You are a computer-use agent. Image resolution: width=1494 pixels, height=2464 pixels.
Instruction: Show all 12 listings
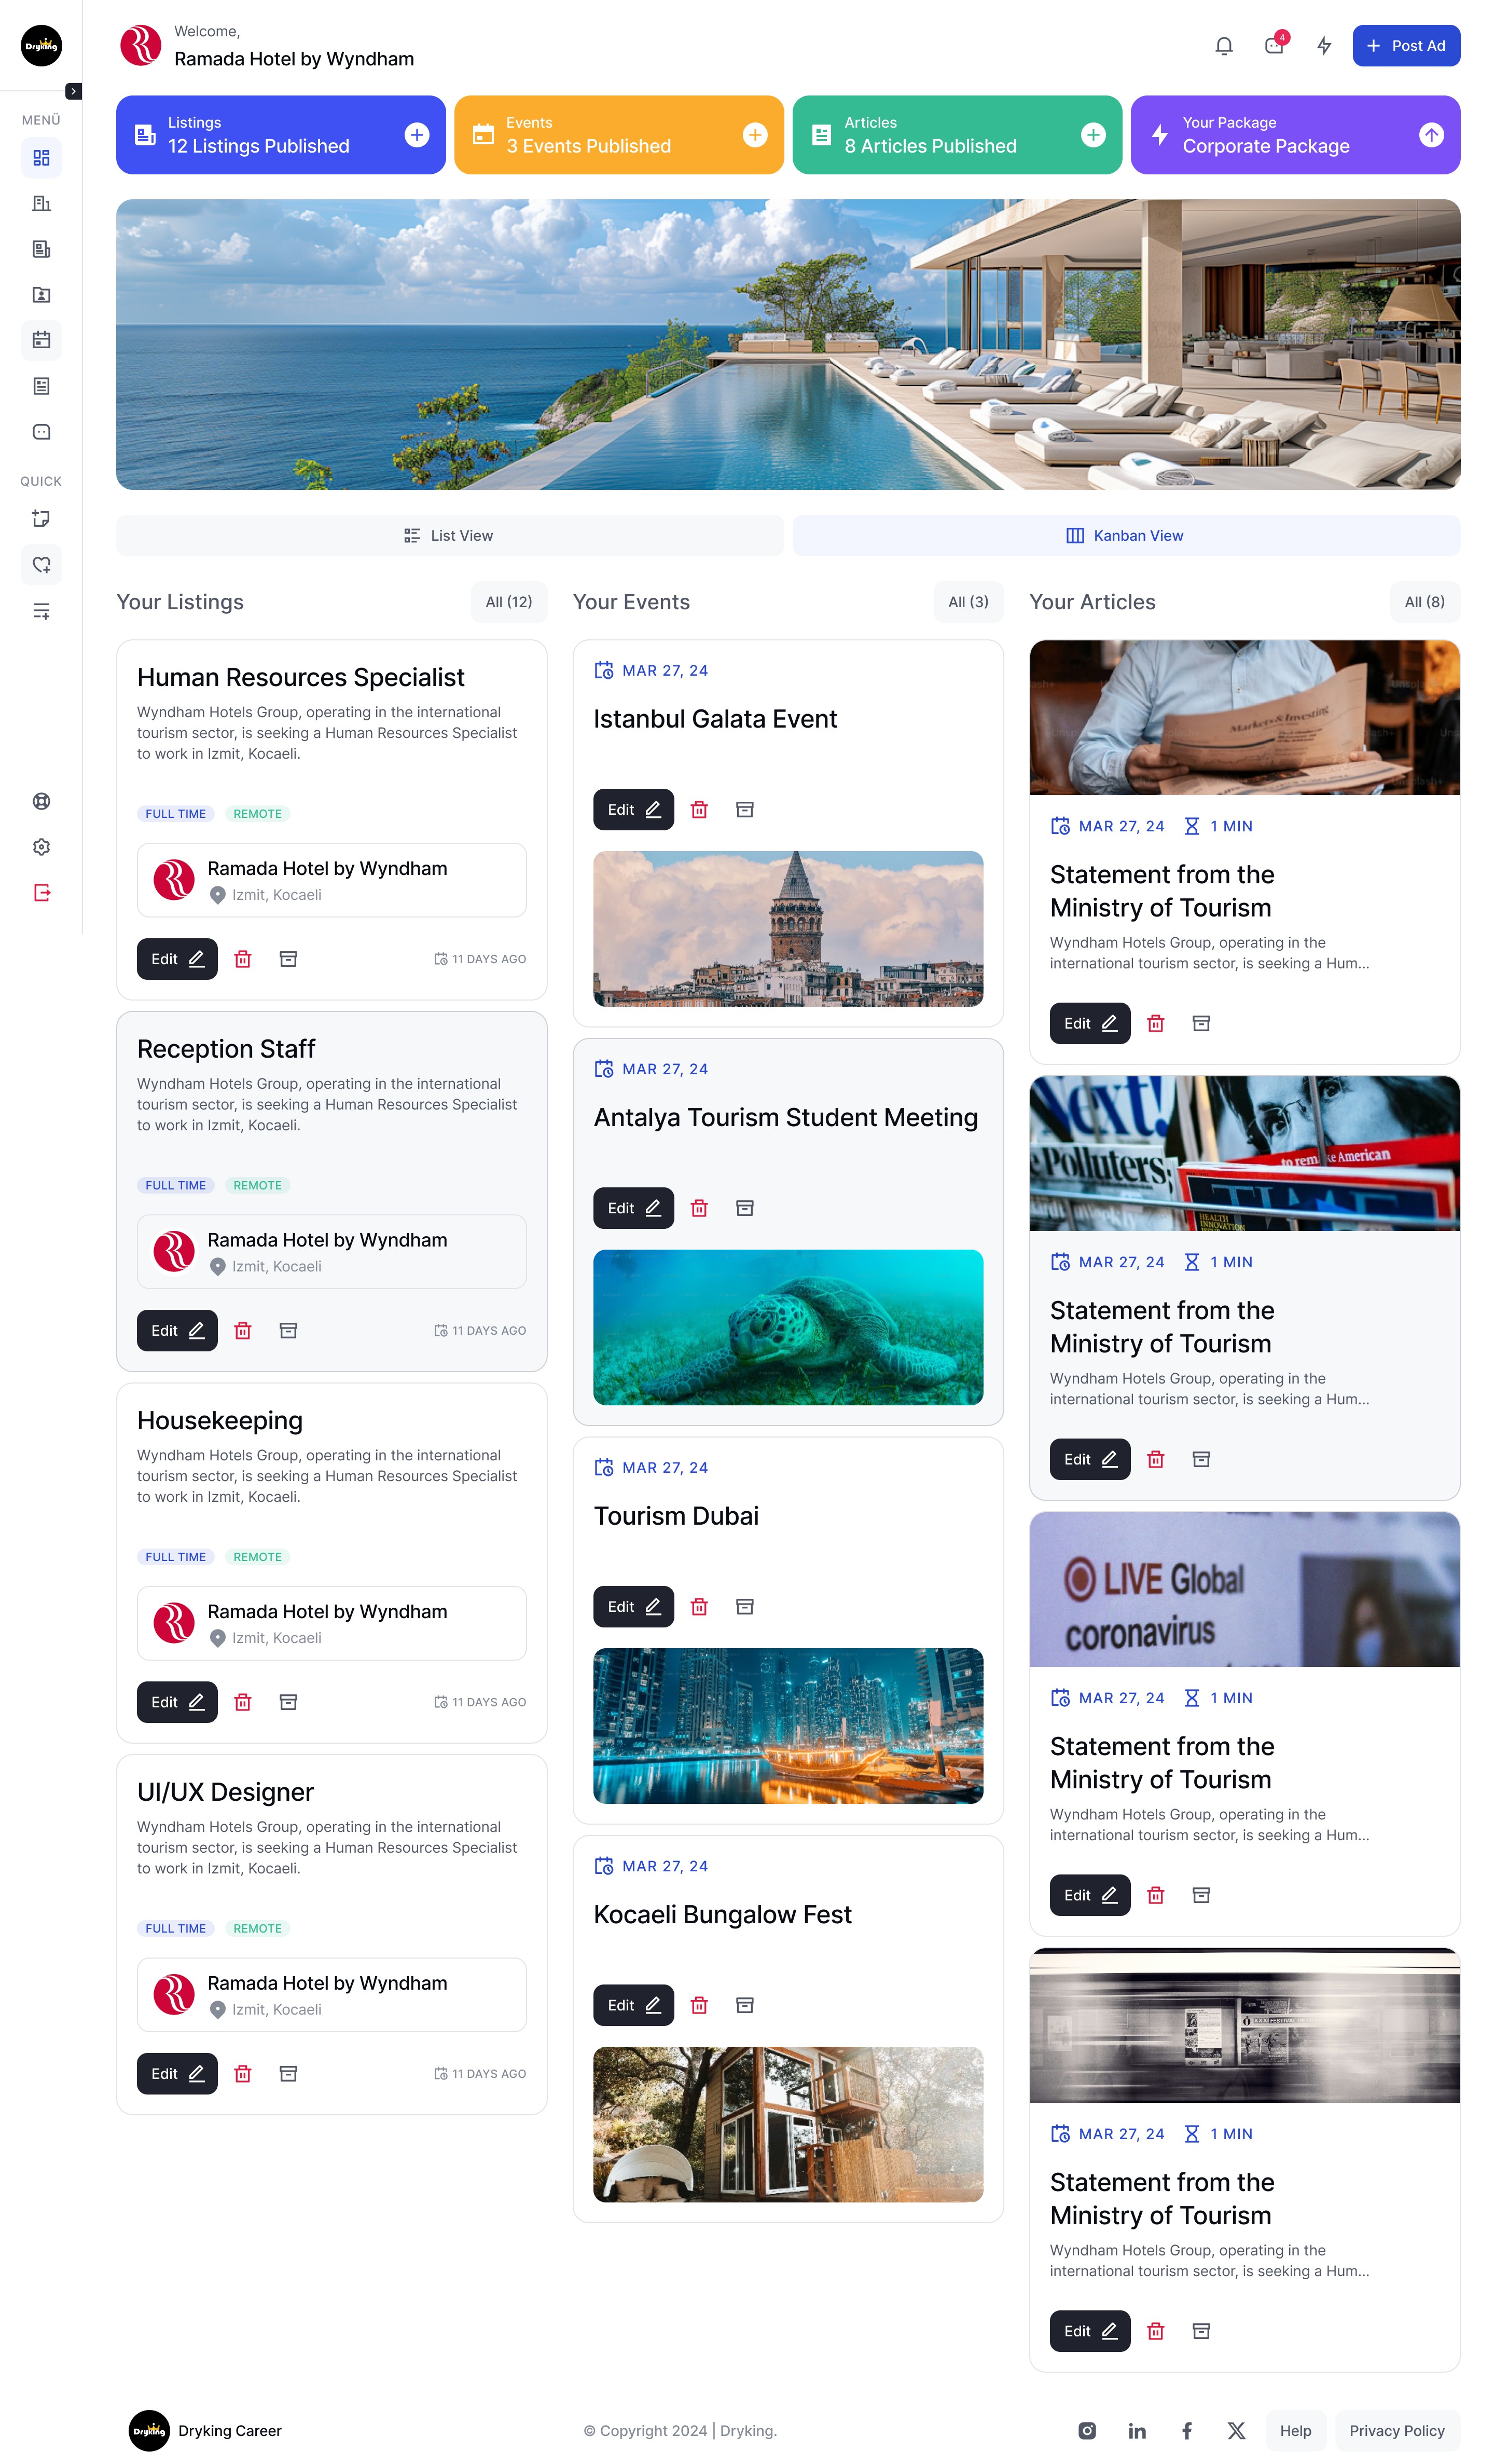point(509,602)
